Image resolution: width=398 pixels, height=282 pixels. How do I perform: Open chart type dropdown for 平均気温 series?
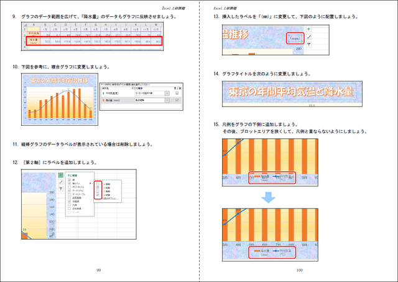(x=167, y=93)
